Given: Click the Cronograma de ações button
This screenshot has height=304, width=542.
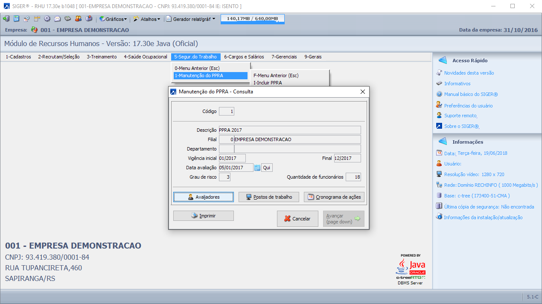Looking at the screenshot, I should 334,197.
